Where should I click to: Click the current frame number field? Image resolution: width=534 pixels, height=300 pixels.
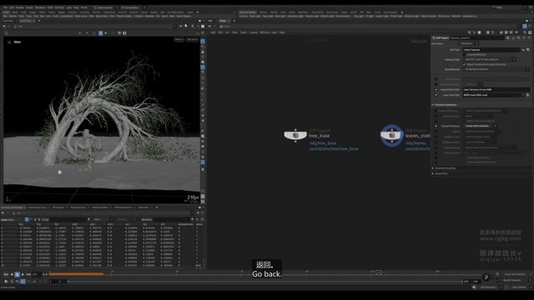[x=36, y=274]
